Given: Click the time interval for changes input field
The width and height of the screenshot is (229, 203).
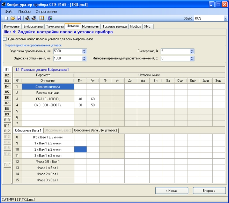Looking at the screenshot, I should pyautogui.click(x=175, y=58).
